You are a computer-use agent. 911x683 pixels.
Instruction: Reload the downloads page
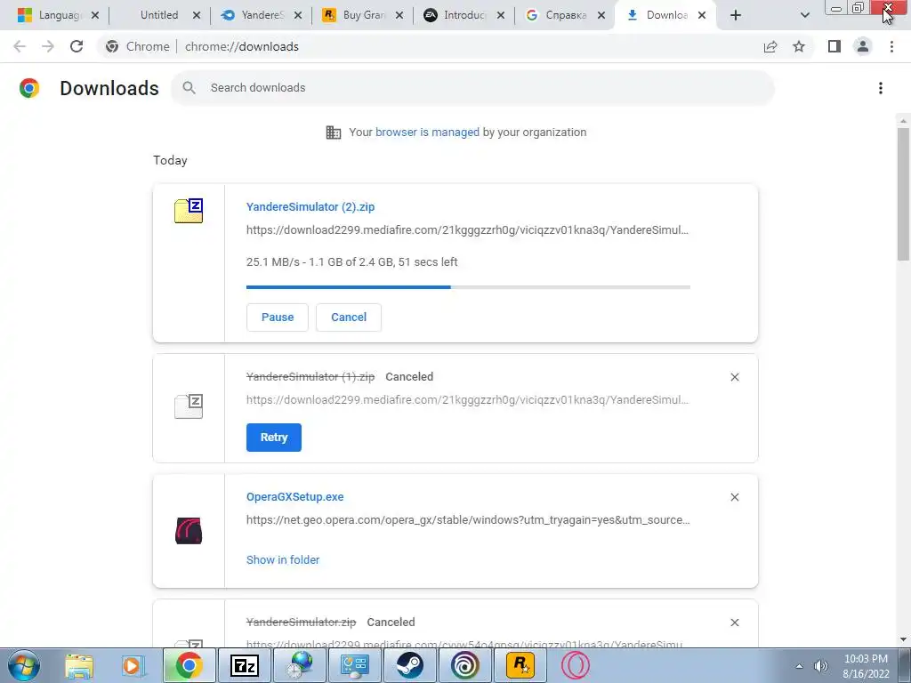(77, 46)
